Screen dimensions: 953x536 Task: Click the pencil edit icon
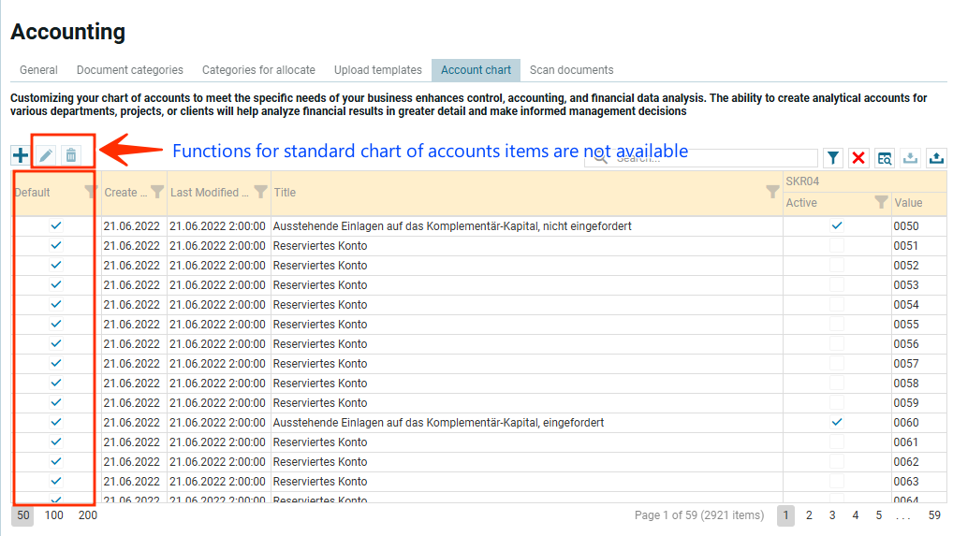click(x=46, y=155)
